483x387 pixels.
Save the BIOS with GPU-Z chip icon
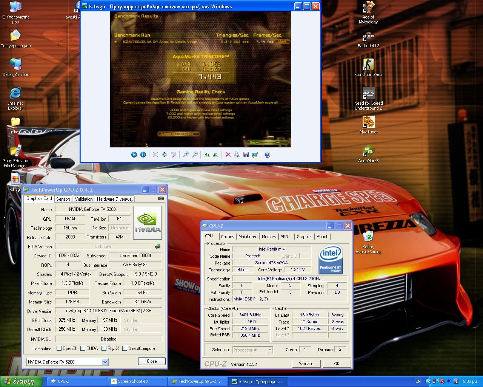tap(158, 246)
